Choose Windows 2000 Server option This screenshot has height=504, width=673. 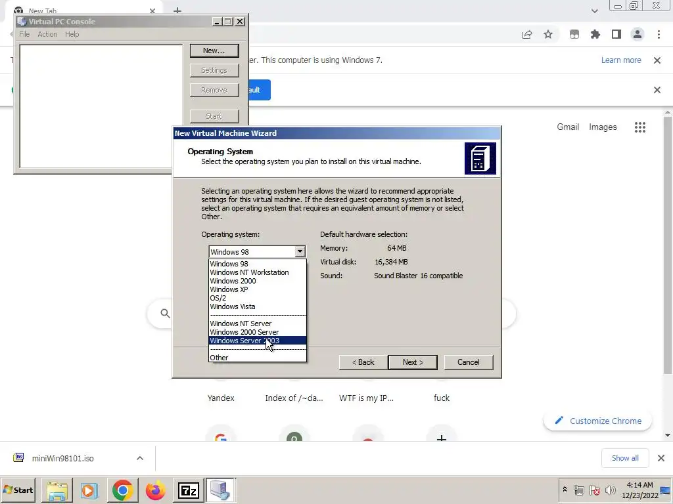coord(258,332)
